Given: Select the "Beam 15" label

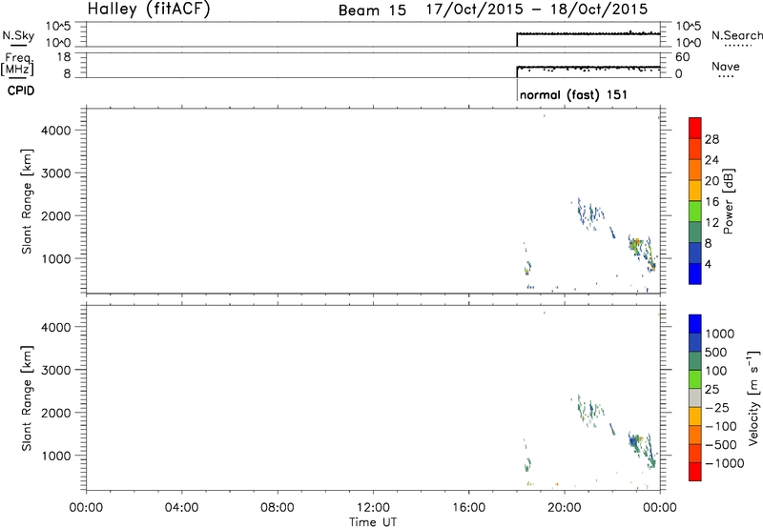Looking at the screenshot, I should click(x=372, y=10).
